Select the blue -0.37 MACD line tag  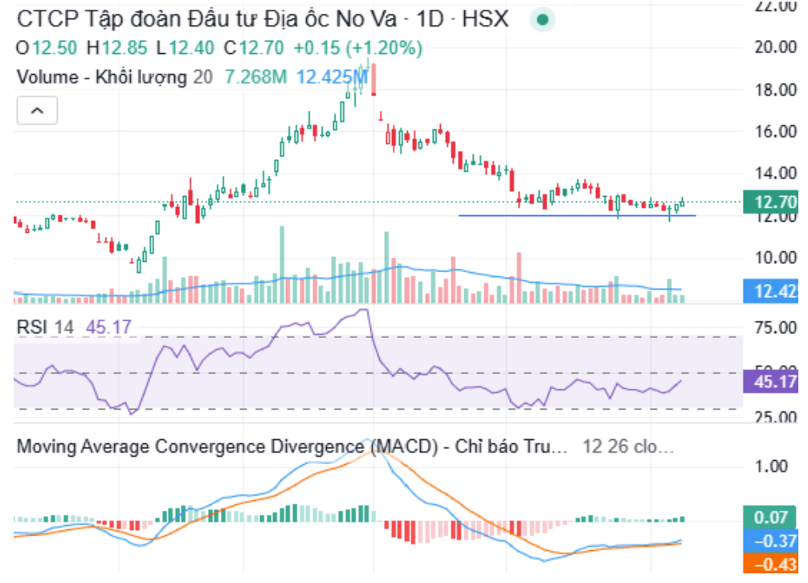coord(771,540)
